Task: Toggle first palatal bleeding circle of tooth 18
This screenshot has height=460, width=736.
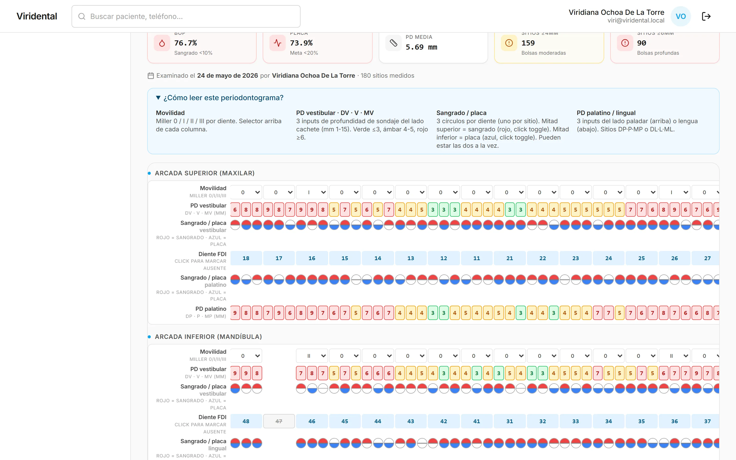Action: tap(235, 279)
